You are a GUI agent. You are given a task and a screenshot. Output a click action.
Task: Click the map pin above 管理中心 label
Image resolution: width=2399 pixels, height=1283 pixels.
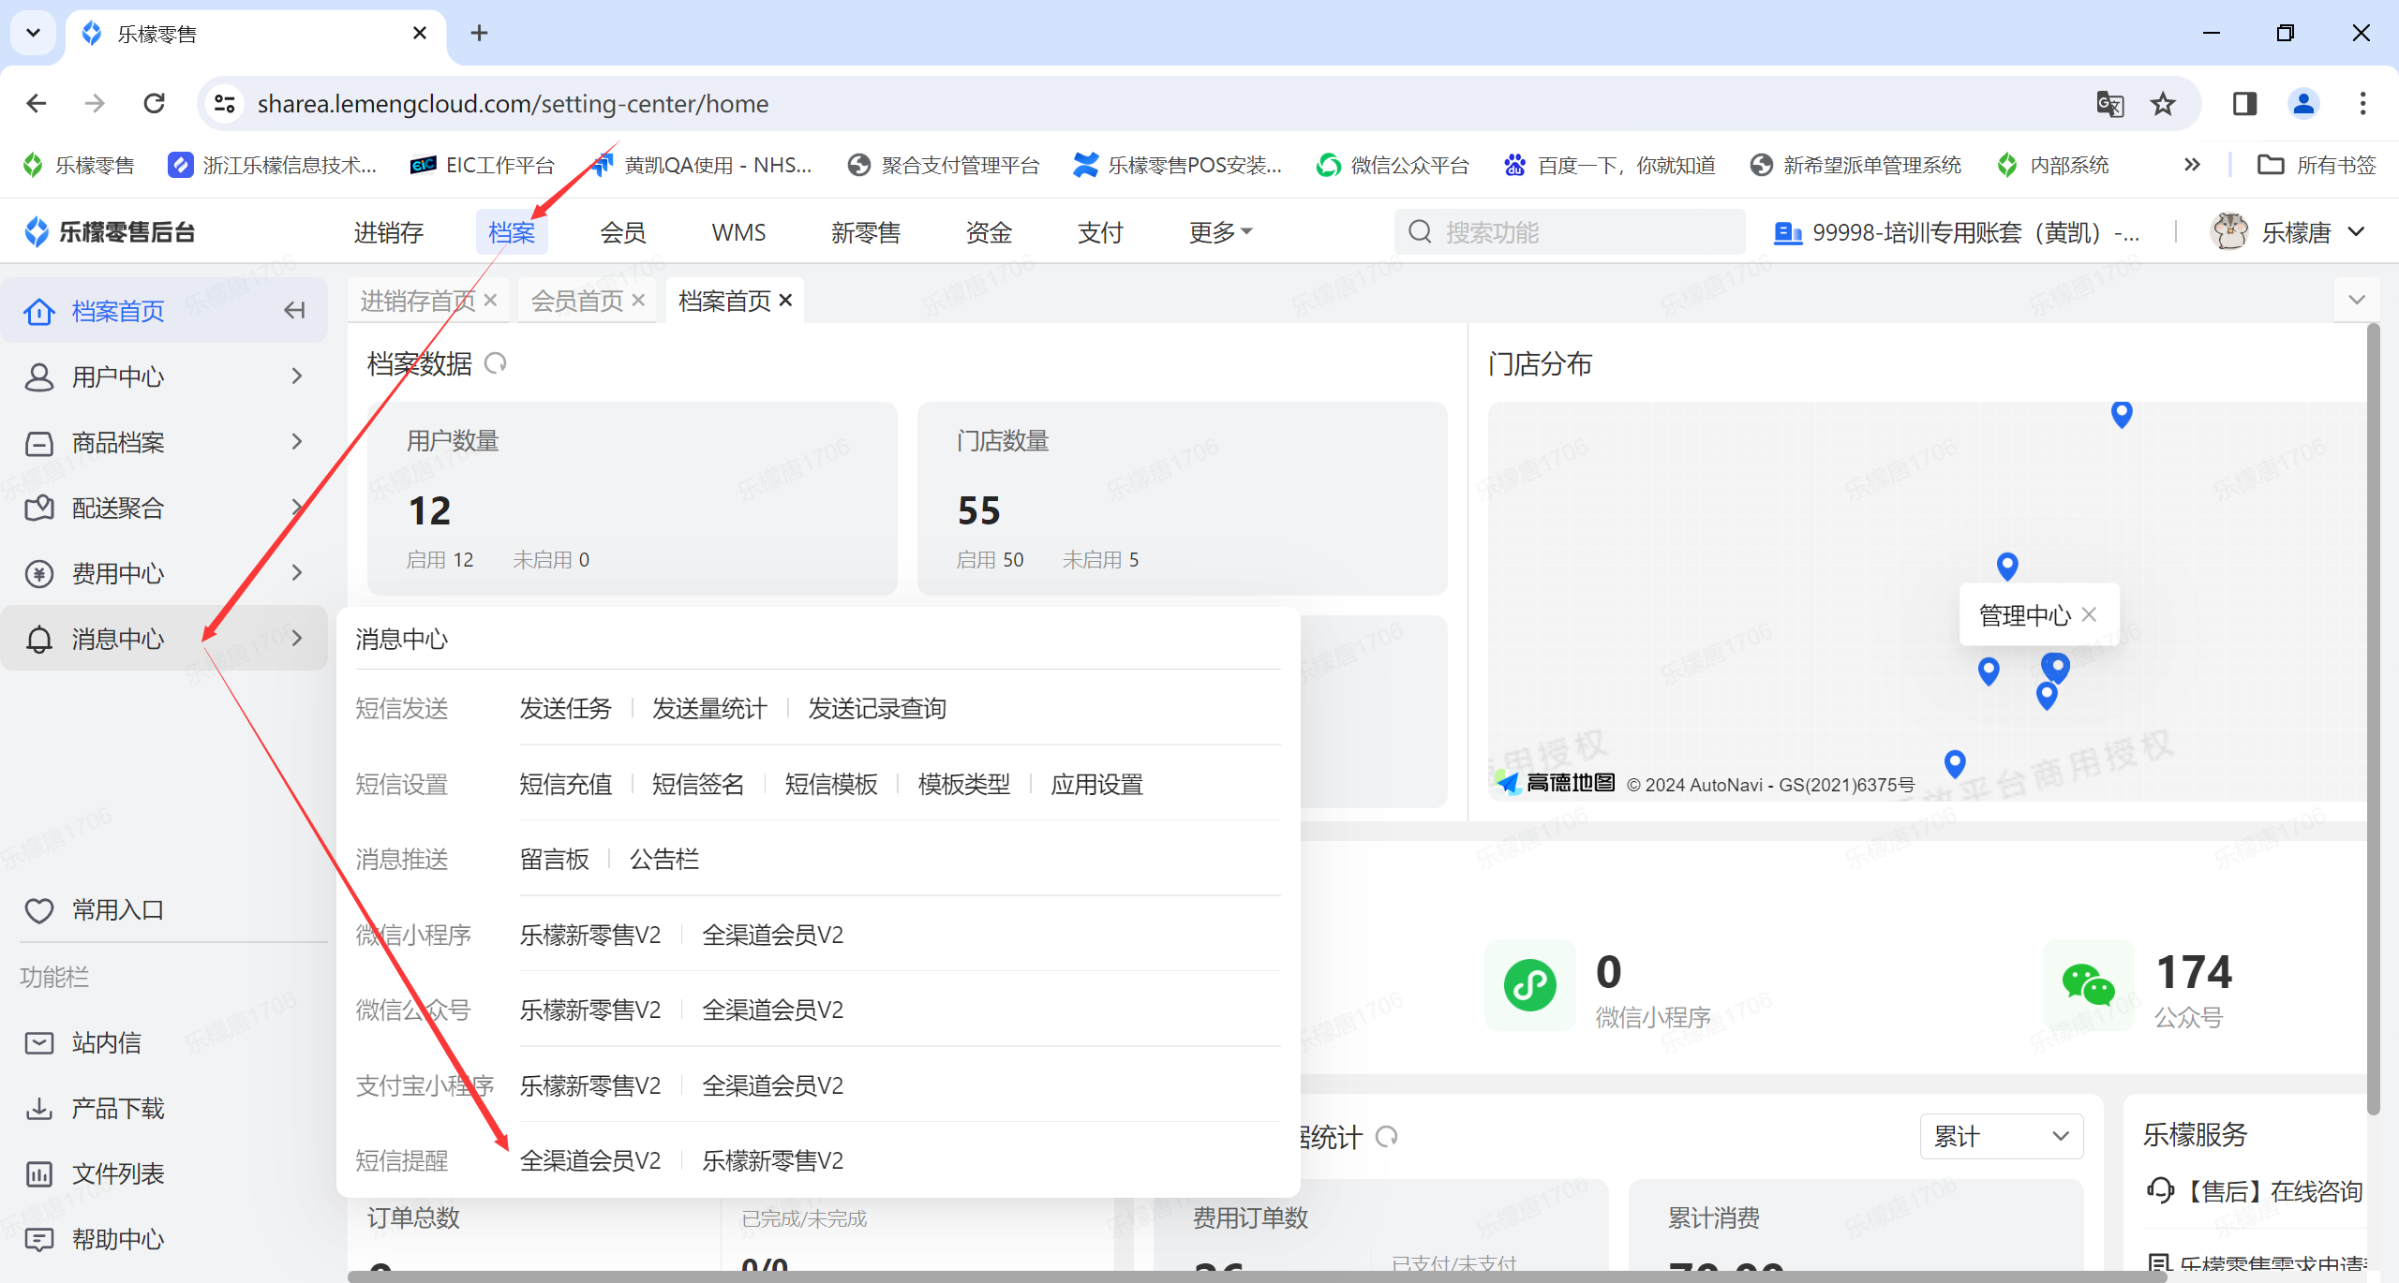pos(2007,566)
